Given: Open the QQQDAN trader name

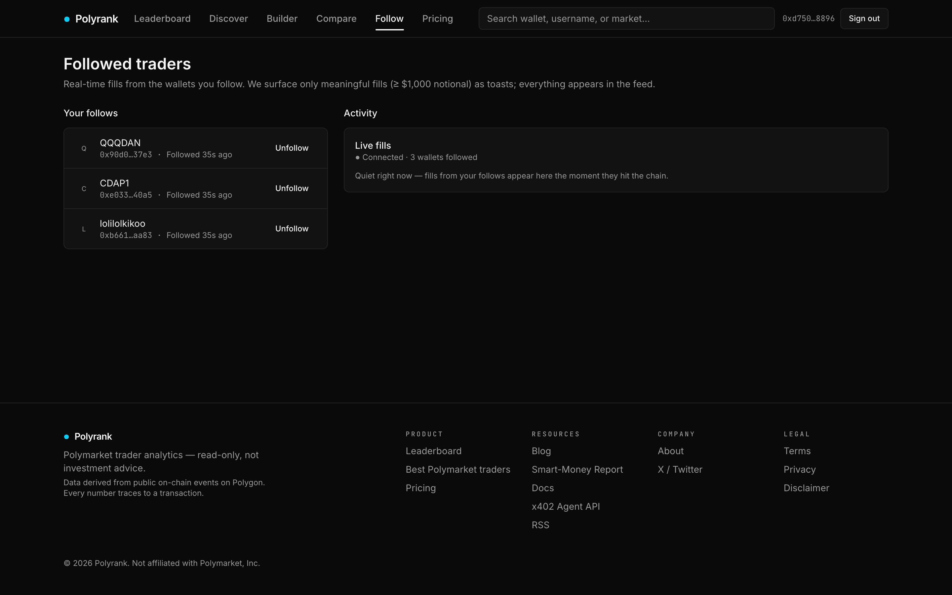Looking at the screenshot, I should click(x=120, y=143).
